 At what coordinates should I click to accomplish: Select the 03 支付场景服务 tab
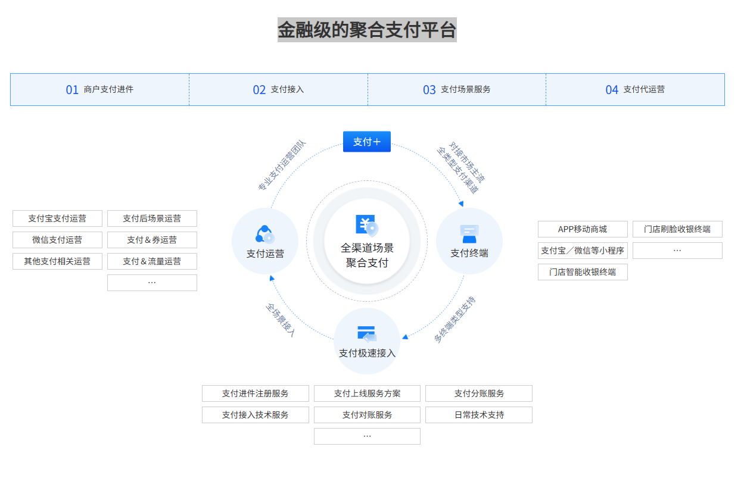click(x=457, y=90)
